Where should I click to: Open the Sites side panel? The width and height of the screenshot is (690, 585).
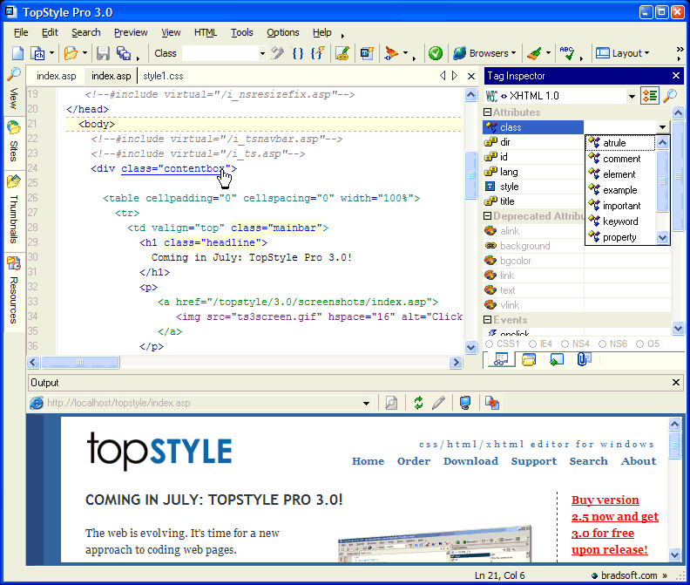pyautogui.click(x=14, y=141)
